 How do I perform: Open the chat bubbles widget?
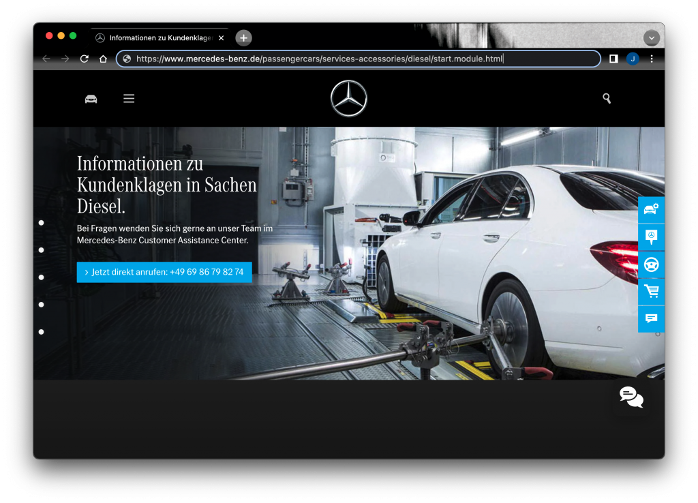click(631, 397)
